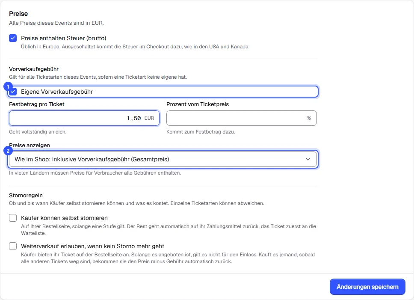Save with the Änderungen speichern button

point(367,287)
